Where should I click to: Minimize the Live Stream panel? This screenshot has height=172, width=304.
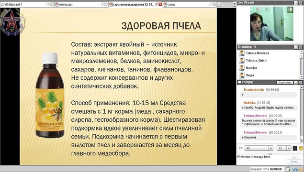(x=296, y=3)
